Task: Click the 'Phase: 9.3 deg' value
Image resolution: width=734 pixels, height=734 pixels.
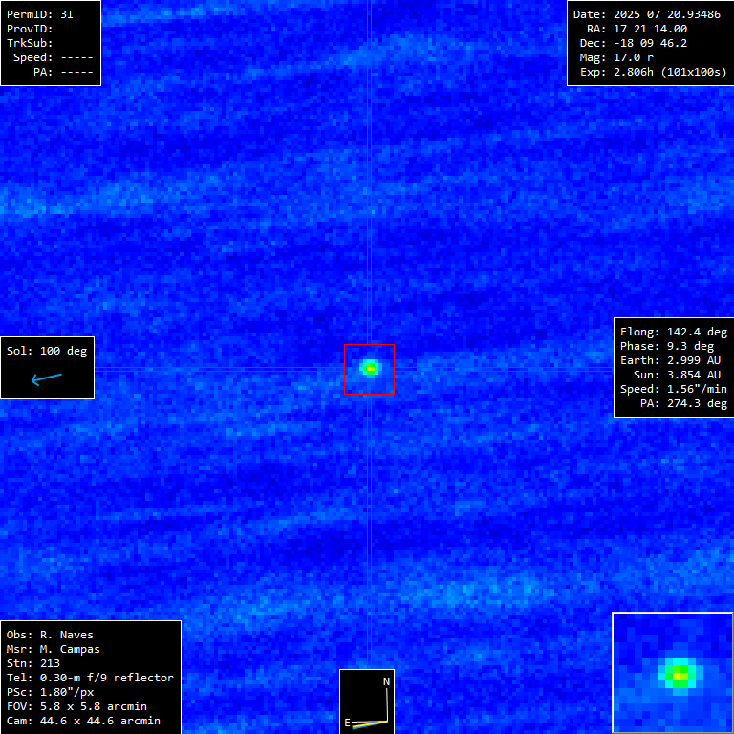Action: coord(667,346)
